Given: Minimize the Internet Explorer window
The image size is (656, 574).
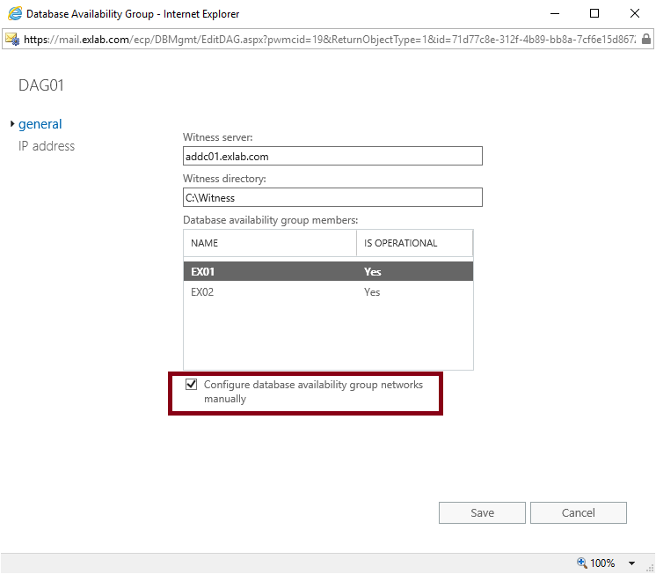Looking at the screenshot, I should pyautogui.click(x=555, y=13).
